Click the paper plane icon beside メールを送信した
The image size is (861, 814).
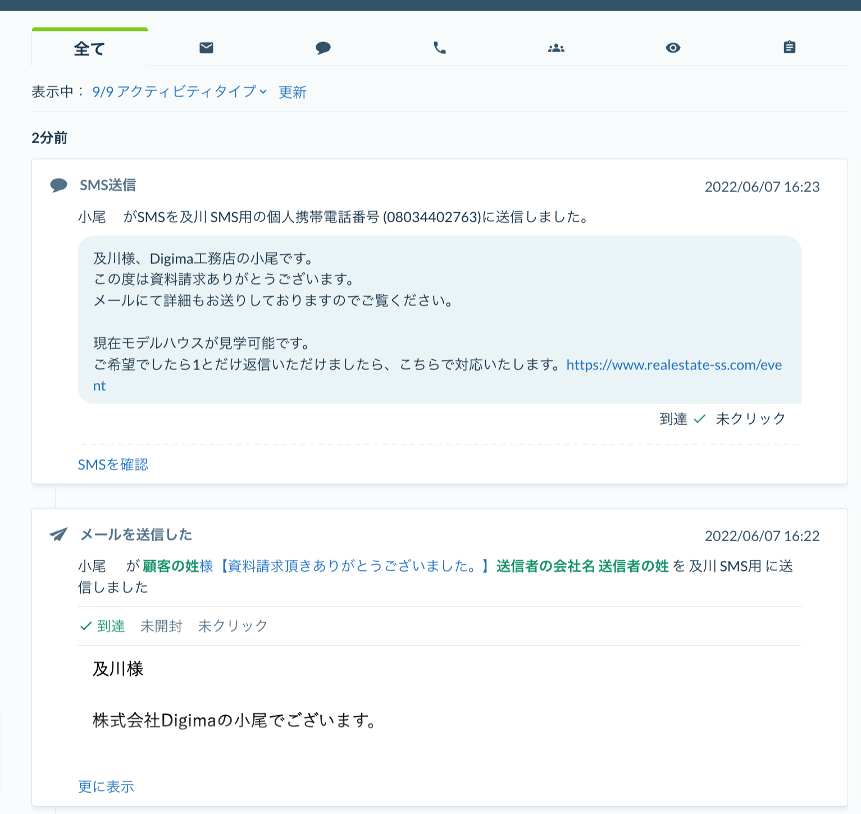[58, 534]
